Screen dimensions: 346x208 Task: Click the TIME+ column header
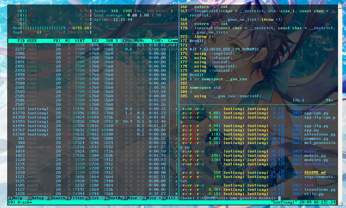click(x=157, y=41)
